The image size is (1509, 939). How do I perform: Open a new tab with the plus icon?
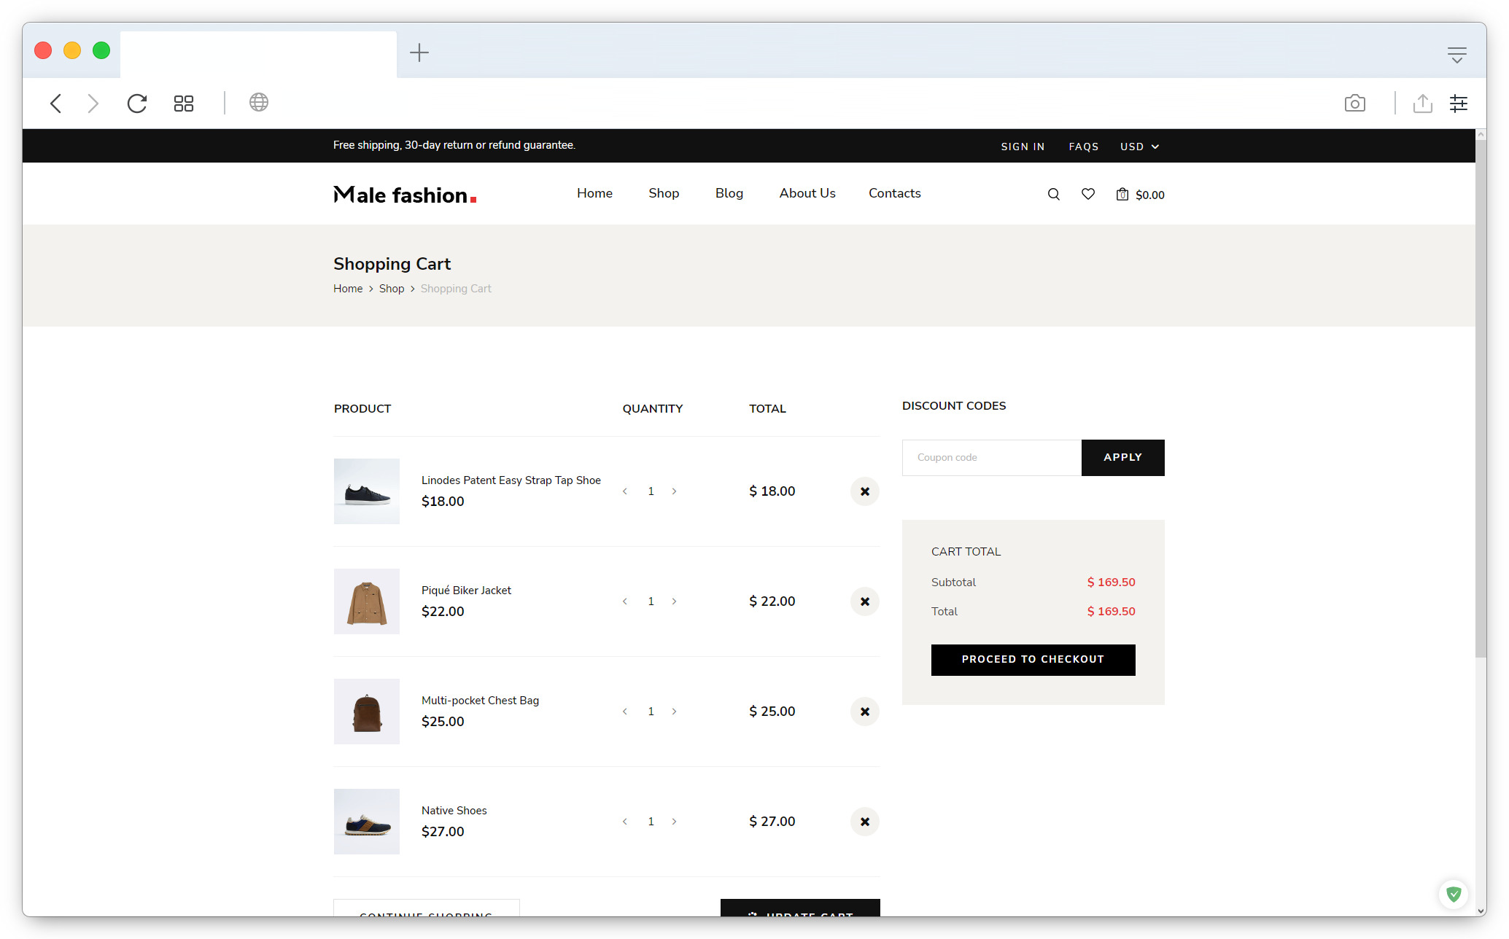(419, 52)
